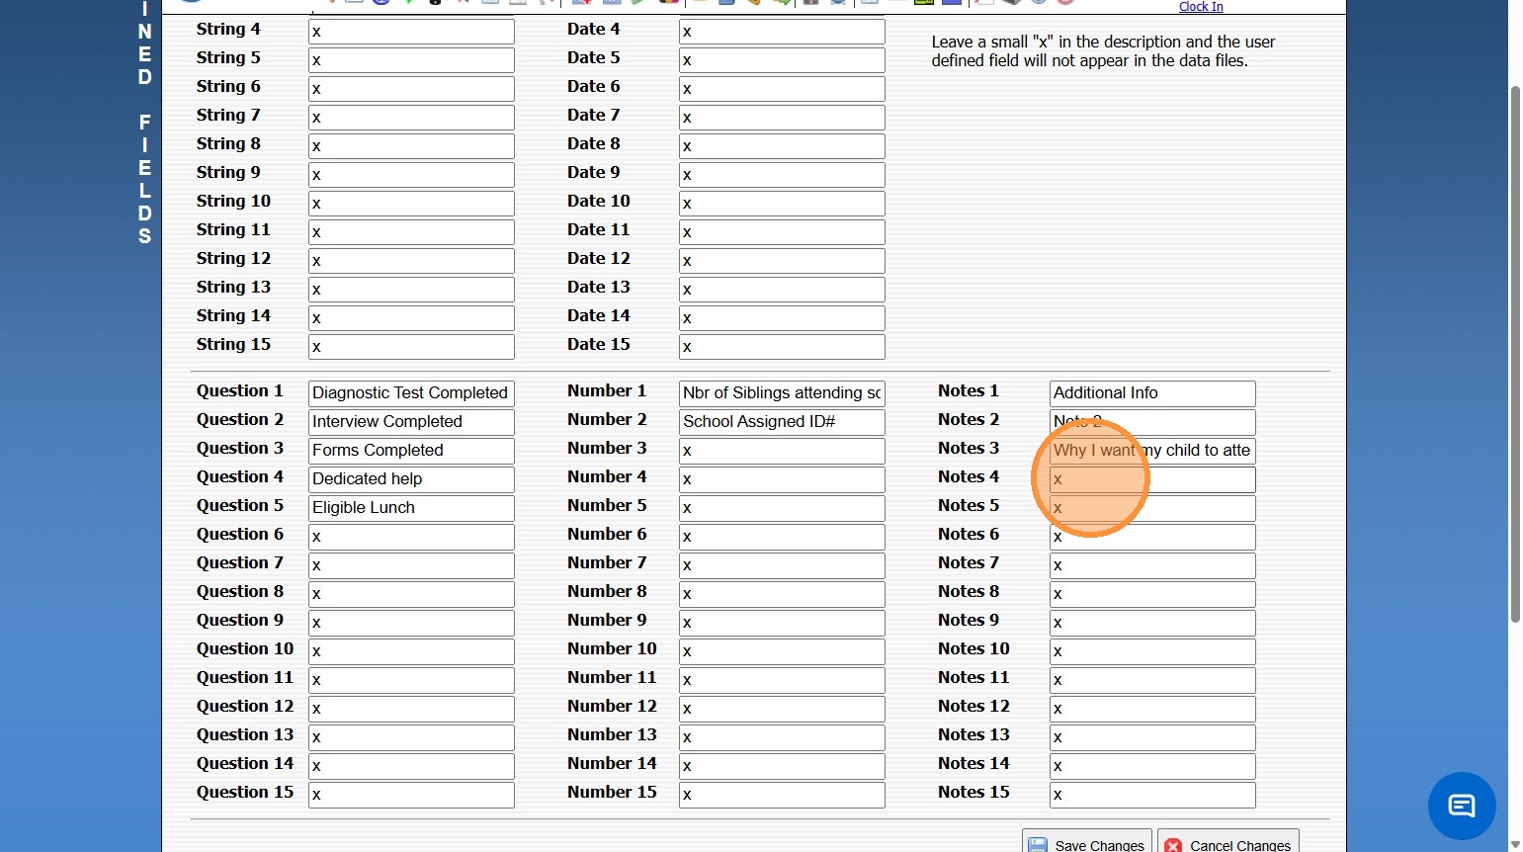Image resolution: width=1523 pixels, height=852 pixels.
Task: Select the Notes 8 description field
Action: click(x=1152, y=594)
